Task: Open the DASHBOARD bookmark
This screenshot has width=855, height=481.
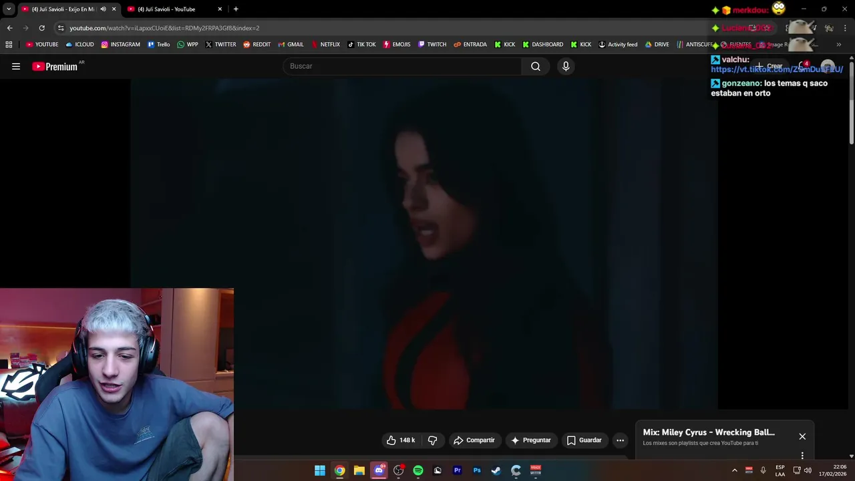Action: [x=542, y=45]
